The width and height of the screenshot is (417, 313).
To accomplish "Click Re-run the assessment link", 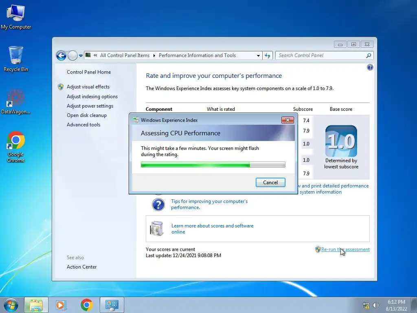I will coord(345,249).
